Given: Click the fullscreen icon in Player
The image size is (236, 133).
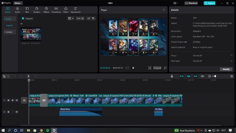Looking at the screenshot, I should (165, 68).
